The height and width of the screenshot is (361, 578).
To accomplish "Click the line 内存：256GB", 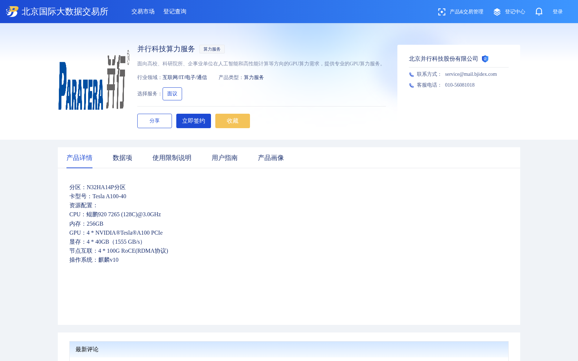I will (86, 224).
